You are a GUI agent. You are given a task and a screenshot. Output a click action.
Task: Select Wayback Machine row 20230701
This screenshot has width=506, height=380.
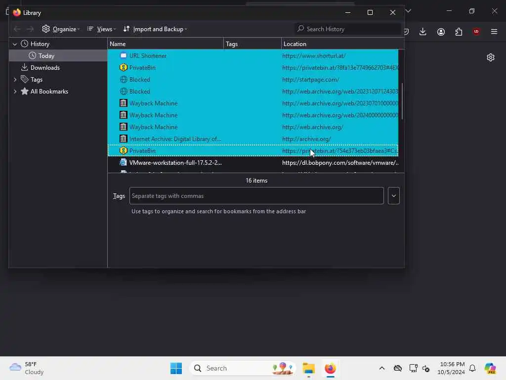click(x=253, y=103)
